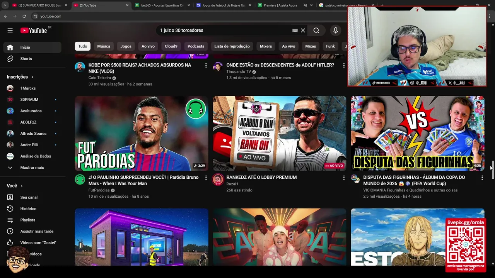Open Andre Pilli subscription channel
The height and width of the screenshot is (278, 495).
tap(32, 145)
